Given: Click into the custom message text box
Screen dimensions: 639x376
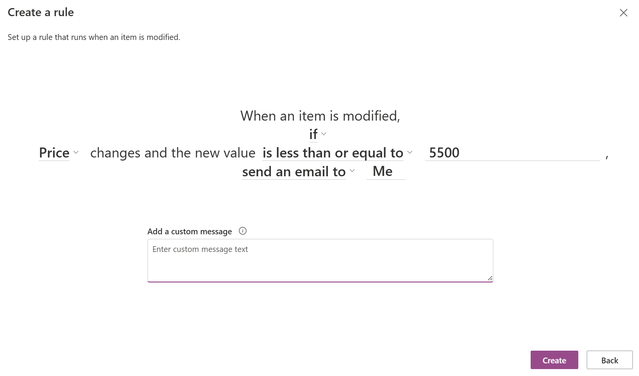Looking at the screenshot, I should [x=320, y=260].
